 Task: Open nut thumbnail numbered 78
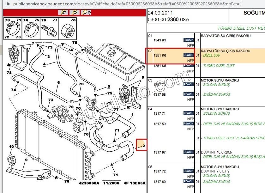pyautogui.click(x=67, y=28)
